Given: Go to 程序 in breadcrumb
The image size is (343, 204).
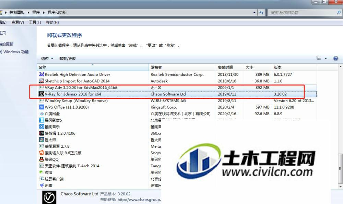Looking at the screenshot, I should (x=36, y=12).
